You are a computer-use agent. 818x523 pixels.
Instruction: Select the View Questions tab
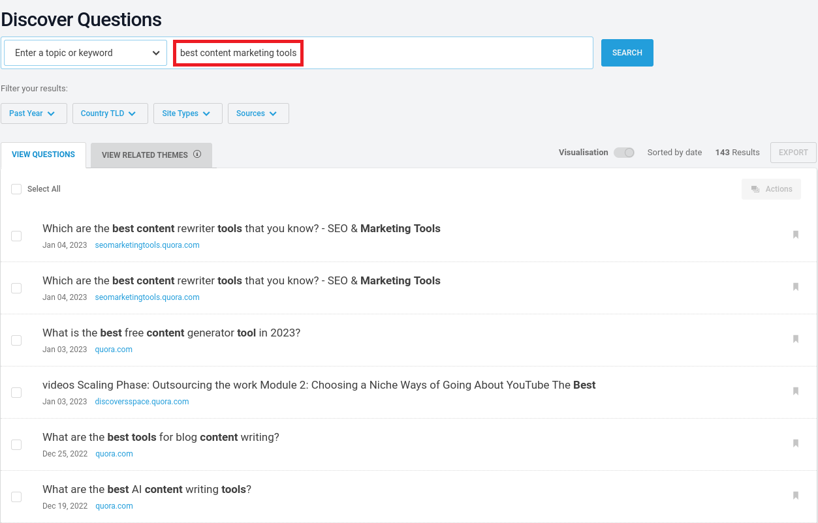43,155
